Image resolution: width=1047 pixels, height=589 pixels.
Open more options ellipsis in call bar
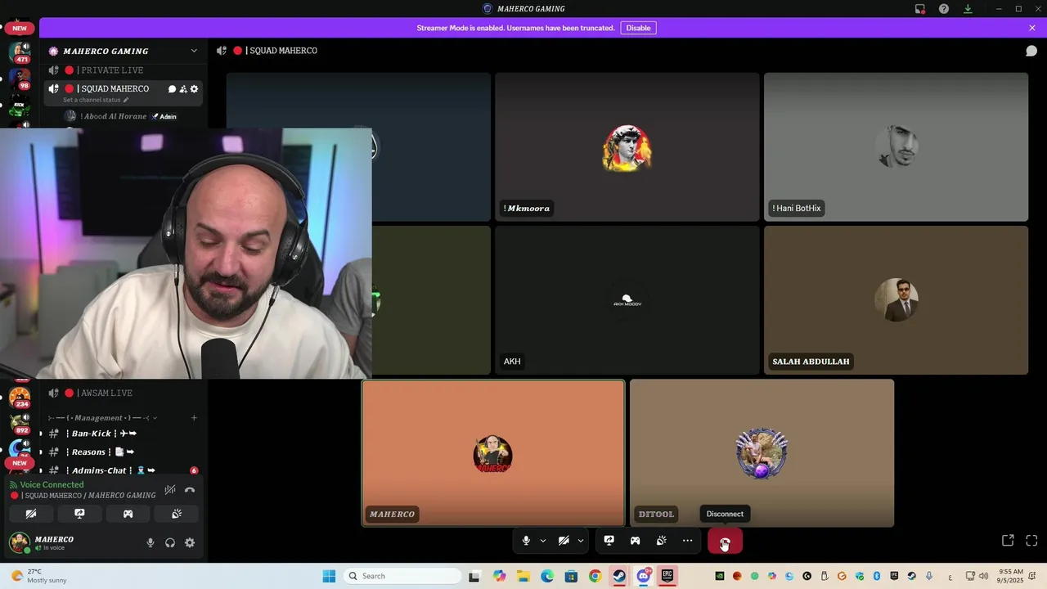(x=687, y=541)
